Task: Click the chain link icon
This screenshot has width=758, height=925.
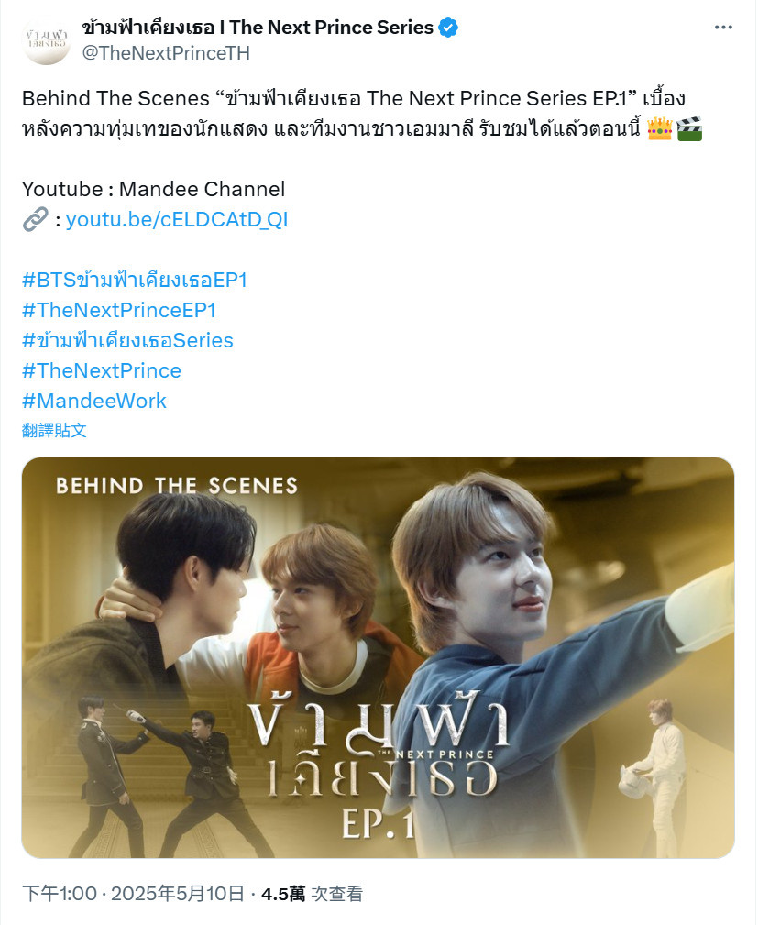Action: point(36,219)
